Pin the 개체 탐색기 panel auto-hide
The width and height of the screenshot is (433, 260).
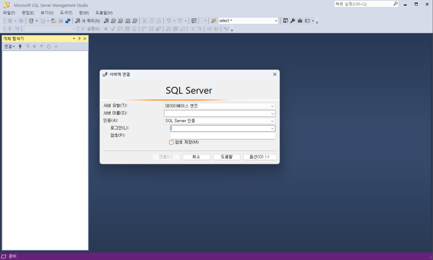[x=79, y=38]
